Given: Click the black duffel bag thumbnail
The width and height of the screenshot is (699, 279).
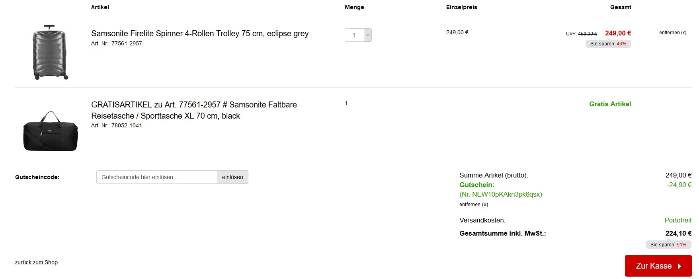Looking at the screenshot, I should tap(51, 131).
